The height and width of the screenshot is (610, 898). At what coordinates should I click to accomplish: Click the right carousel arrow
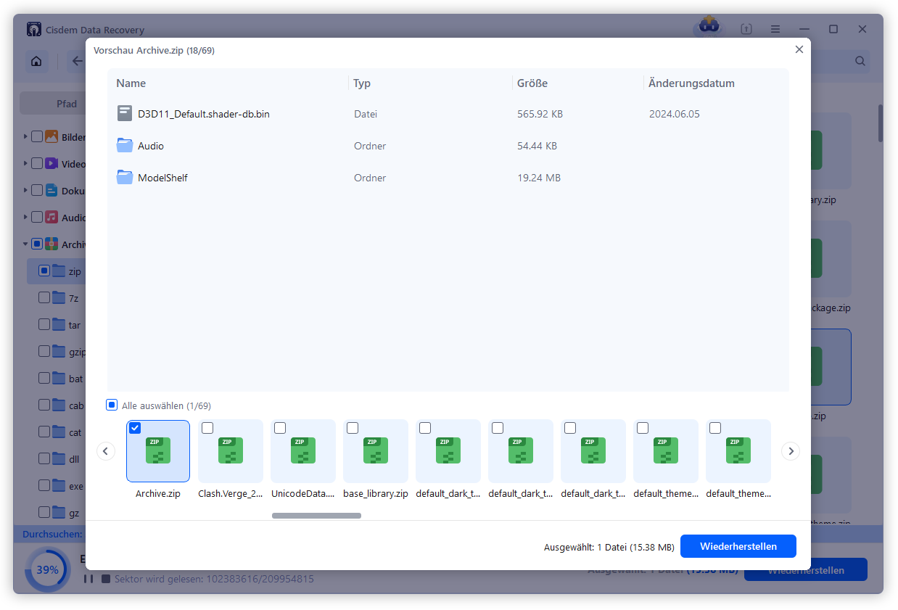tap(791, 450)
